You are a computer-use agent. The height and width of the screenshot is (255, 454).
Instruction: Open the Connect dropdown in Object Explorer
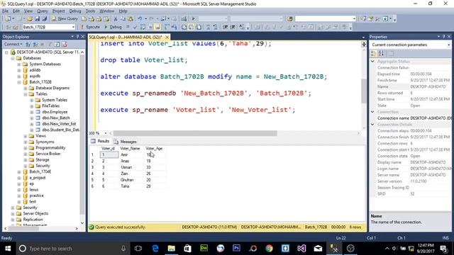point(13,44)
